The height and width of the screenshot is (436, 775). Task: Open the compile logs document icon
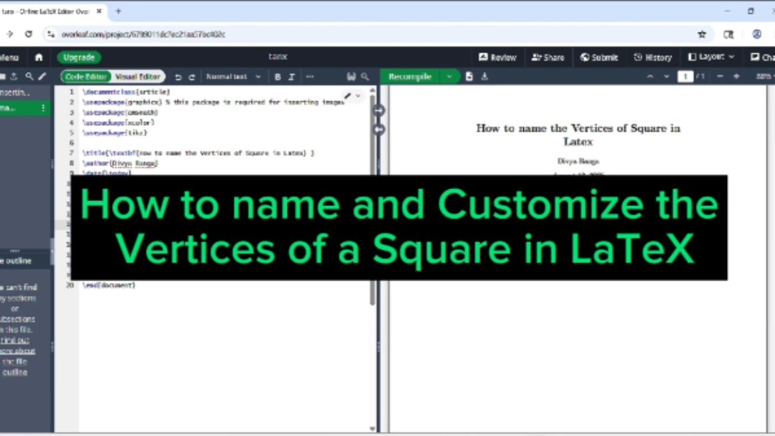point(469,77)
